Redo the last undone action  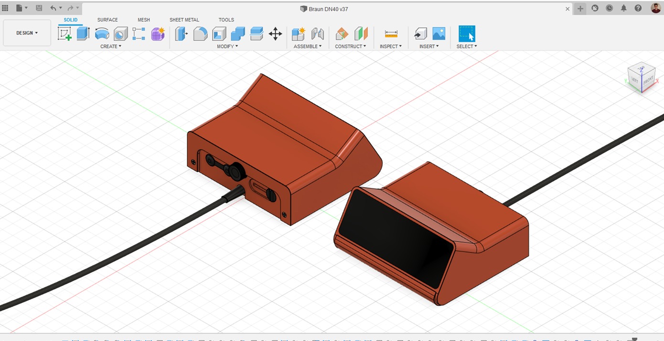[70, 8]
